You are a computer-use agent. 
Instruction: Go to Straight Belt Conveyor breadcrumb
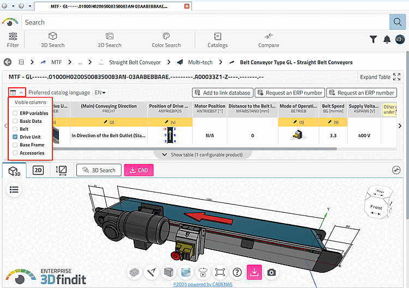pyautogui.click(x=135, y=62)
